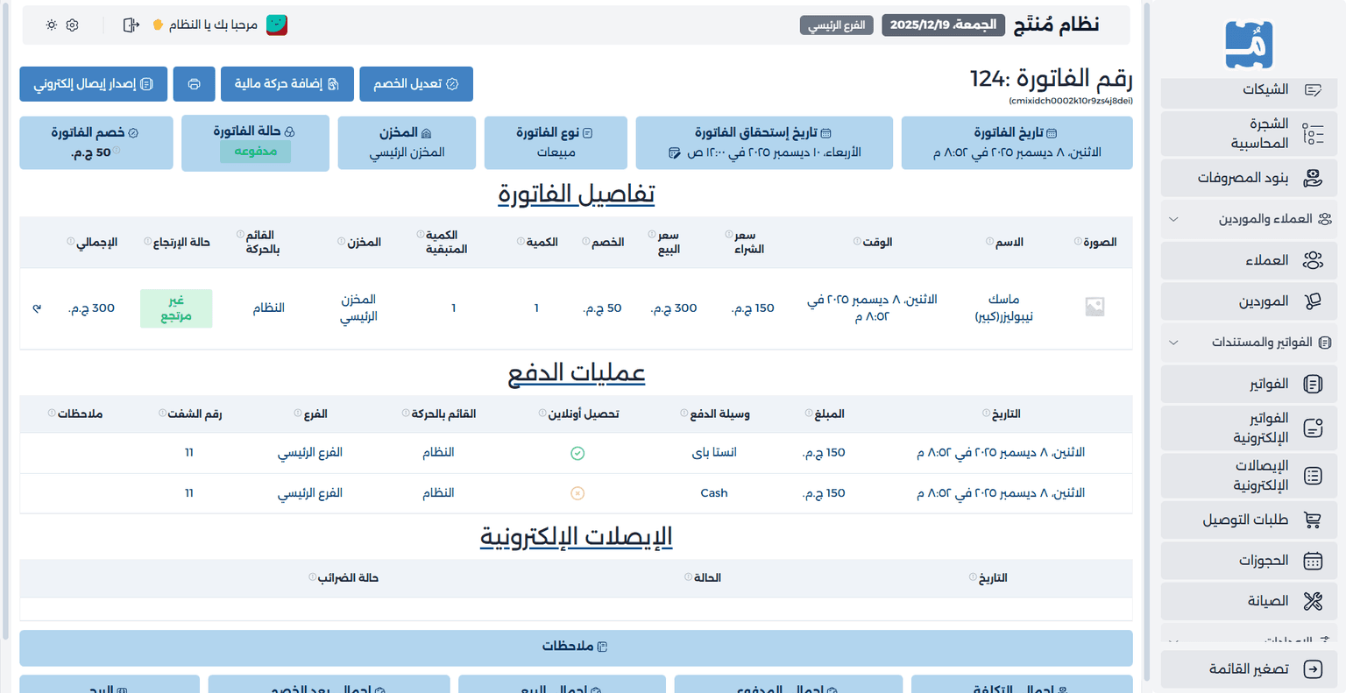This screenshot has height=693, width=1346.
Task: Click the الفرع الرئيسي branch badge
Action: (x=836, y=25)
